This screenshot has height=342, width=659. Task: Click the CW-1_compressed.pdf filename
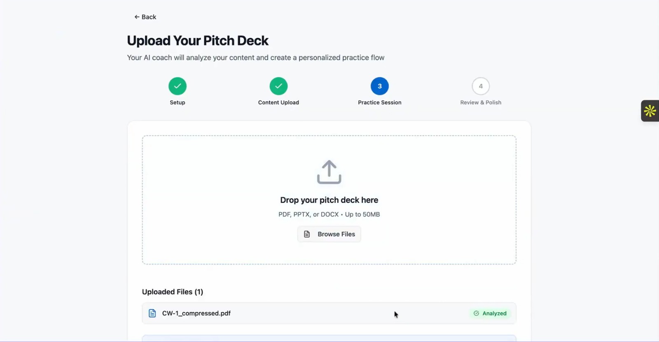tap(196, 313)
